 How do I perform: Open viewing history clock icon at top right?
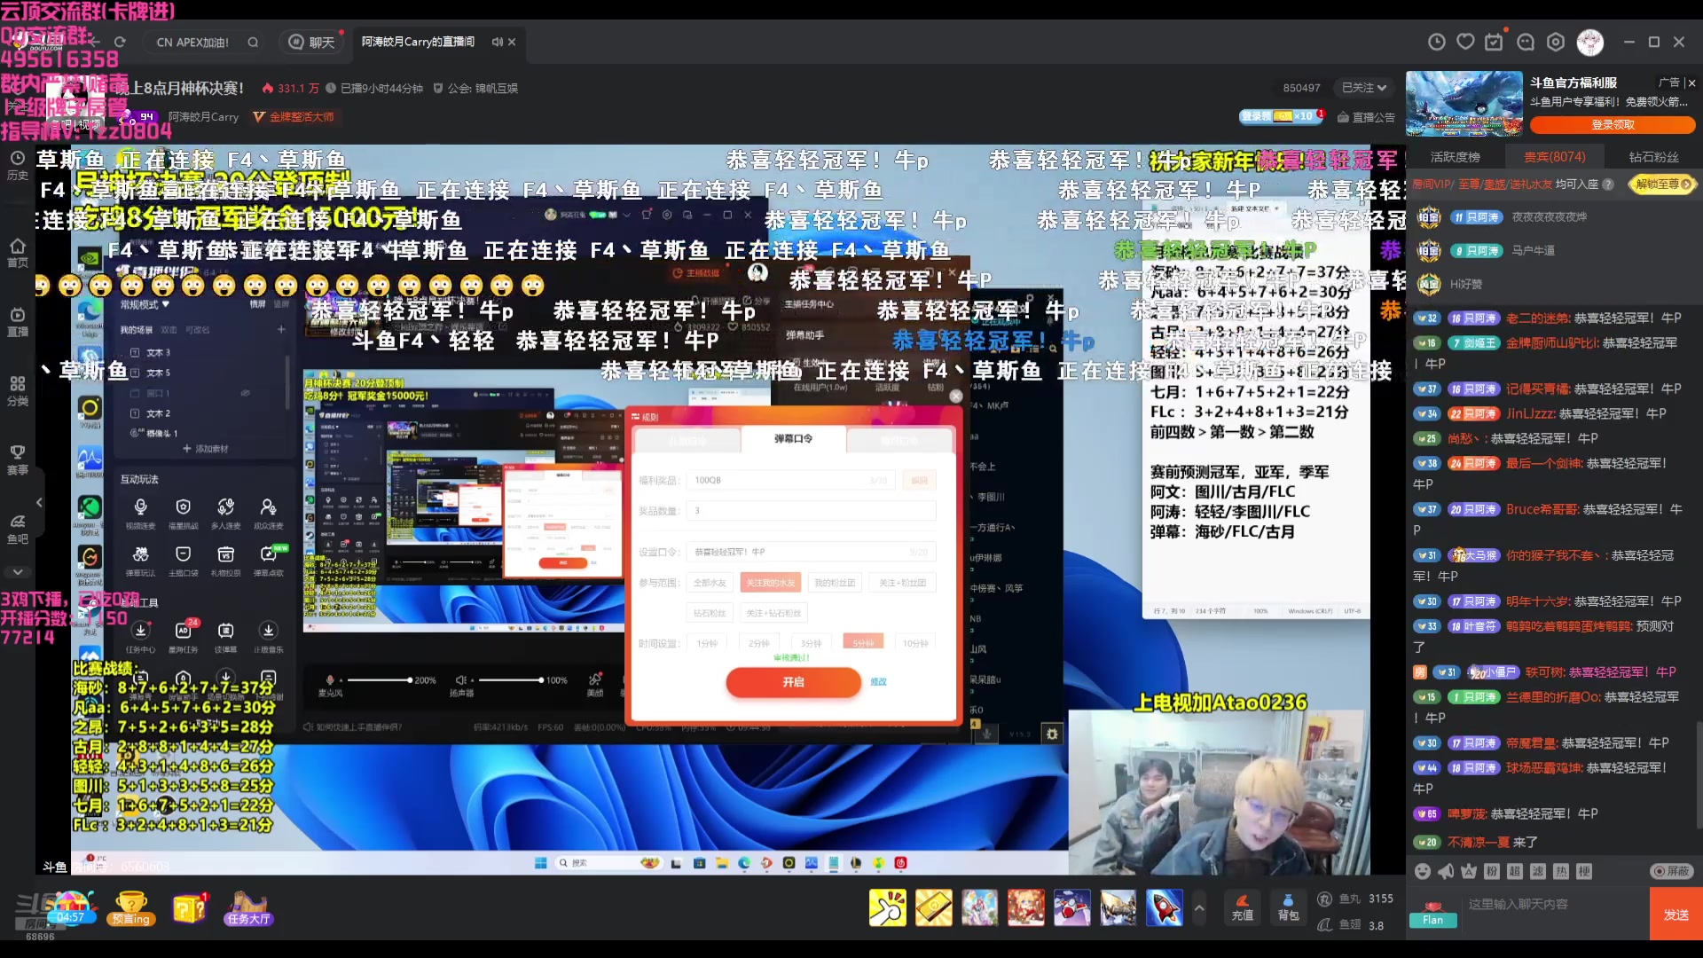pos(1437,42)
